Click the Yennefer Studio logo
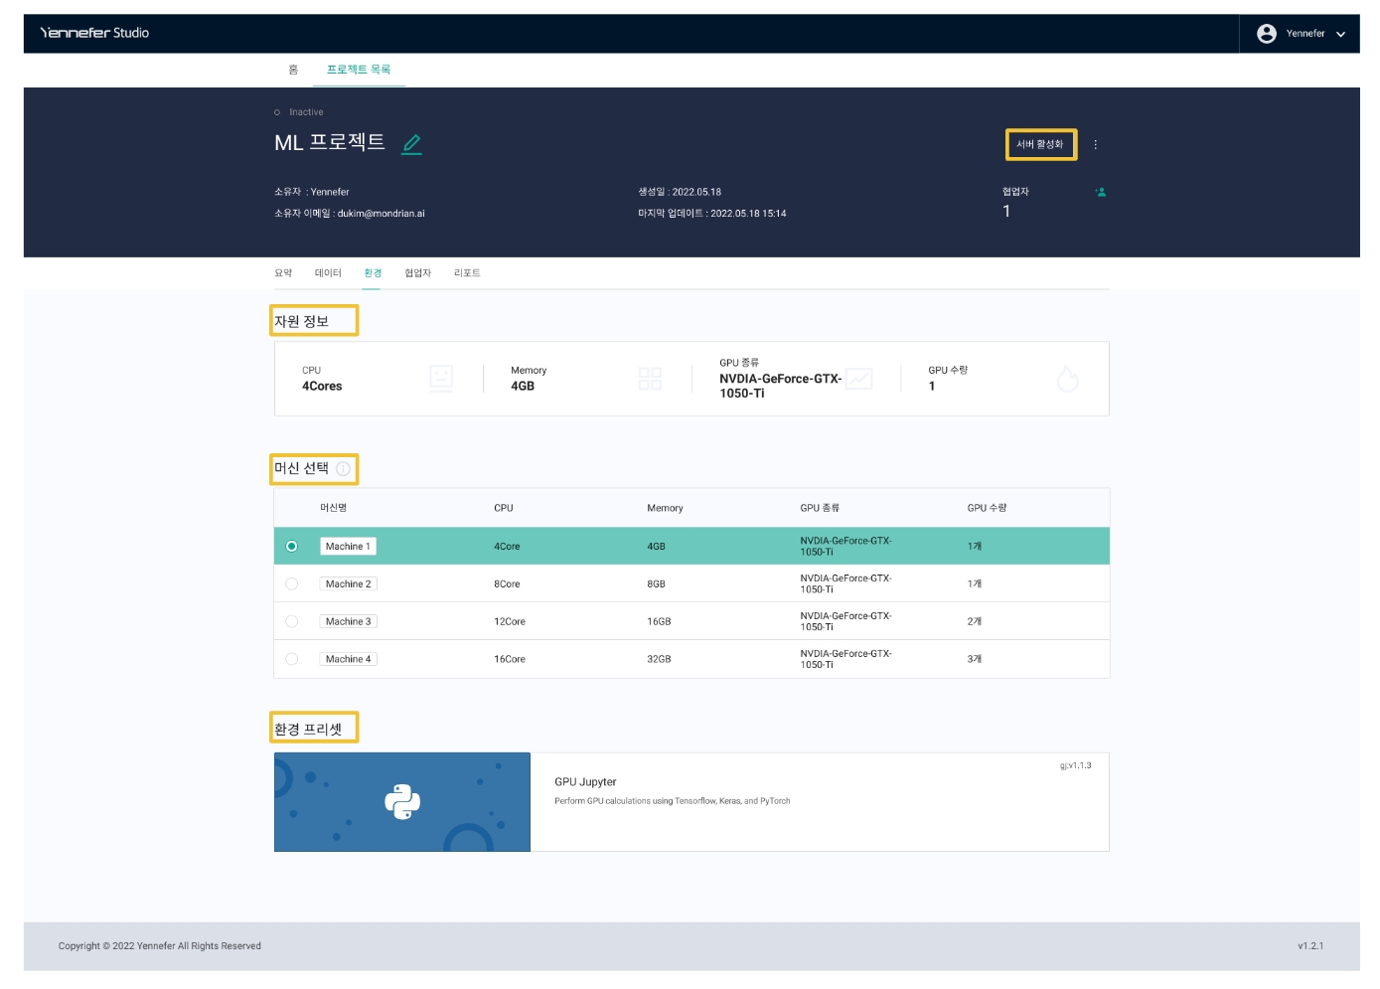Viewport: 1380px width, 989px height. pos(94,33)
